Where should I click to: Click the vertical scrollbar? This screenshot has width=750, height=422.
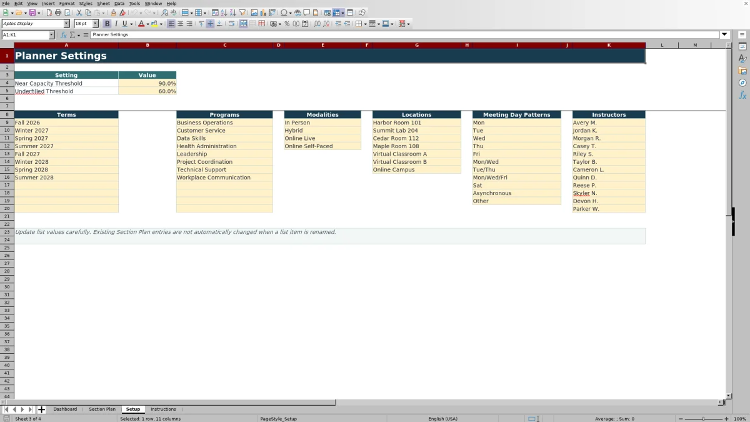(x=729, y=222)
